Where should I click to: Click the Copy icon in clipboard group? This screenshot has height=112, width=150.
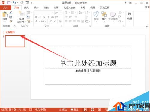pos(11,17)
